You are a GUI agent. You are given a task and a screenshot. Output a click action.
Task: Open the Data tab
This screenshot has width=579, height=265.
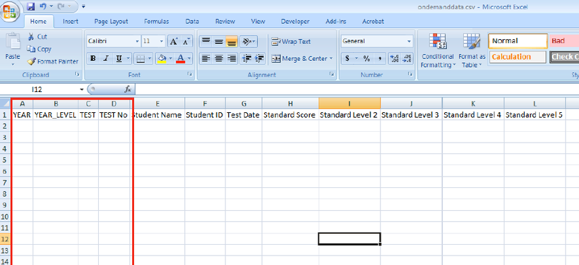[x=192, y=22]
